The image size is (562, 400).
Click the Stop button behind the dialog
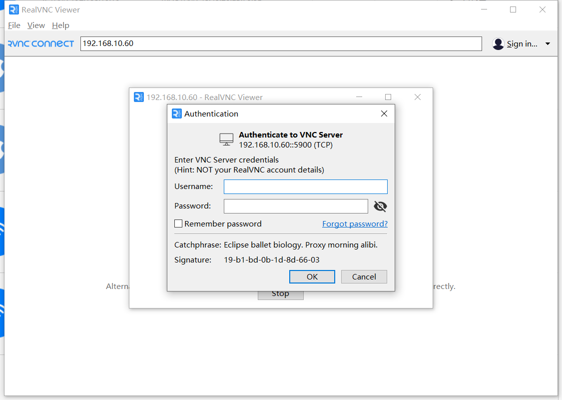tap(280, 295)
